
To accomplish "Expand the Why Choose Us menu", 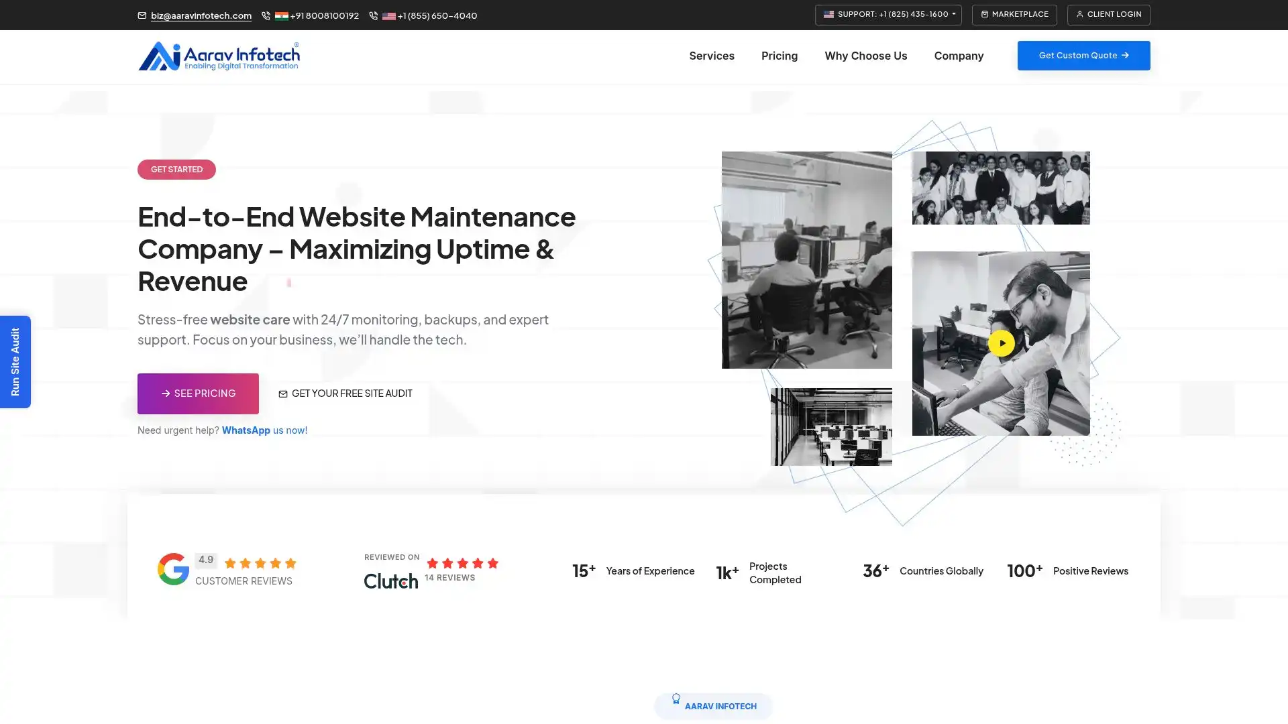I will [865, 56].
